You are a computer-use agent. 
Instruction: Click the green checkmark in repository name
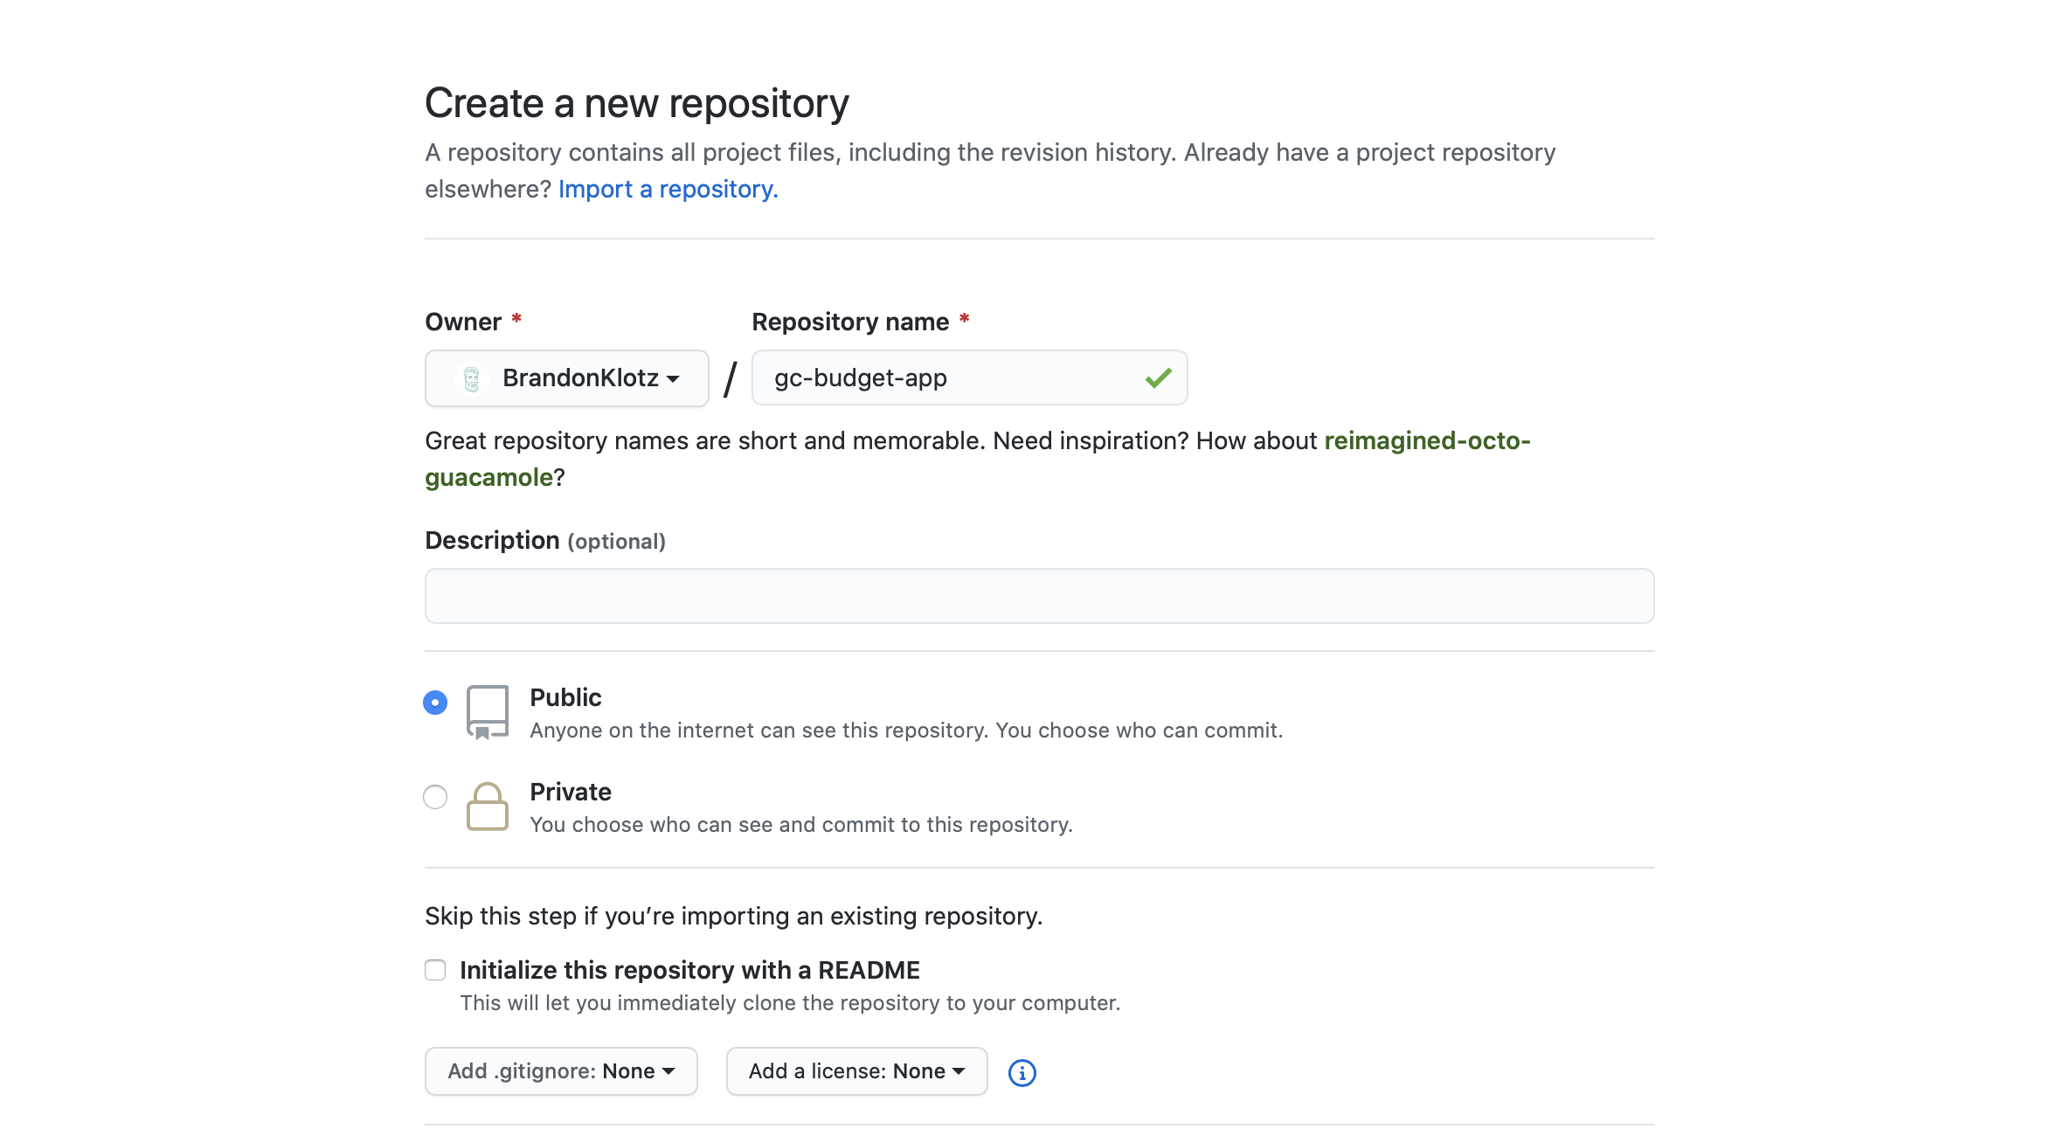click(x=1158, y=378)
